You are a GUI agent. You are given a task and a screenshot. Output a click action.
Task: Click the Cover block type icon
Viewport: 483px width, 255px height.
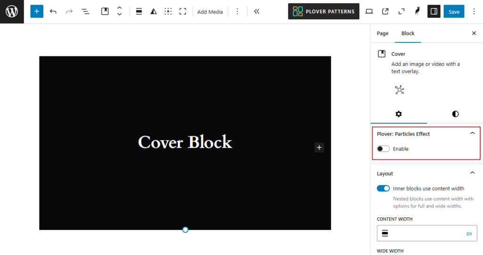point(105,11)
